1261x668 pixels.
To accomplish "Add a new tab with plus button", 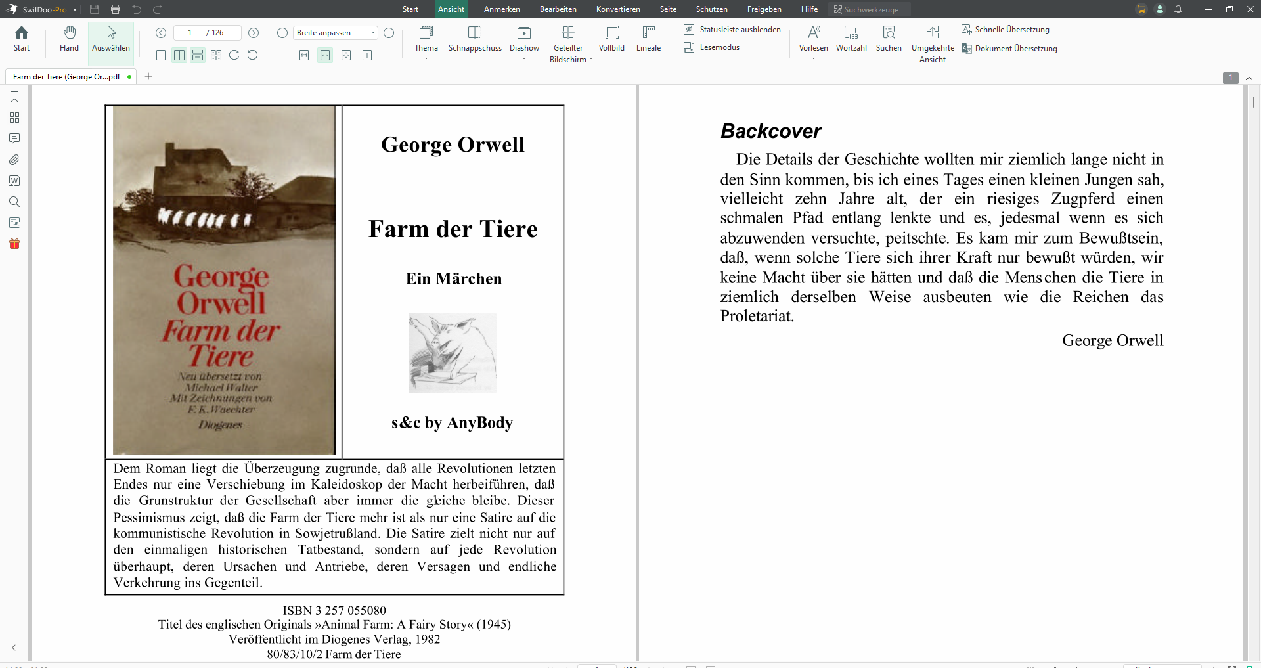I will (148, 77).
